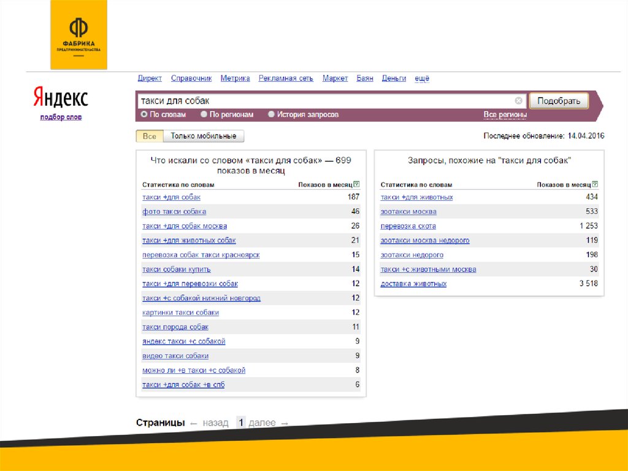The image size is (628, 471).
Task: Click the такси для собак search input
Action: [x=325, y=101]
